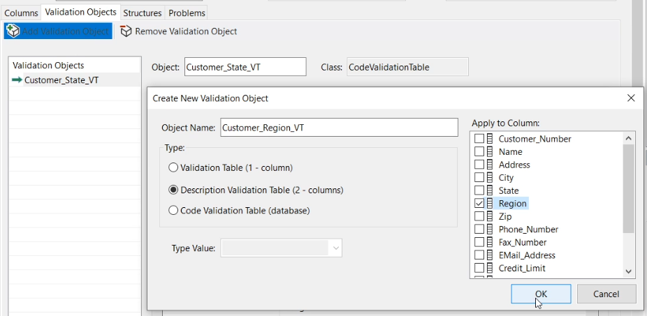Select Validation Table (1 - column) option
The image size is (647, 316).
pos(173,168)
